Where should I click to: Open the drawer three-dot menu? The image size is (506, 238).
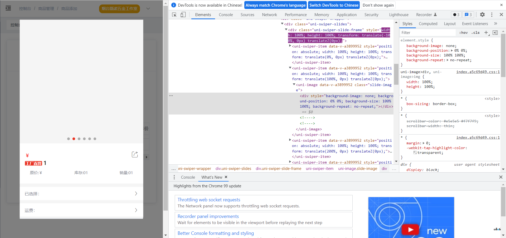(x=174, y=177)
